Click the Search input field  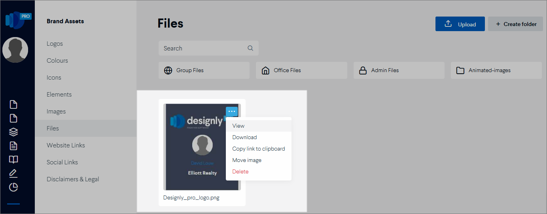pos(208,48)
